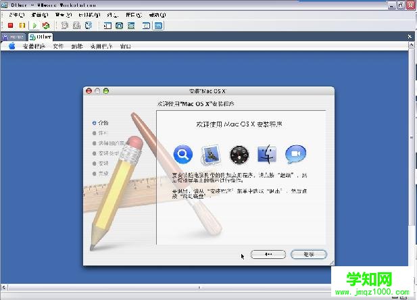Screen dimensions: 417x300
Task: Open the VMware menu between 虚拟机 and 窗口
Action: tap(112, 15)
